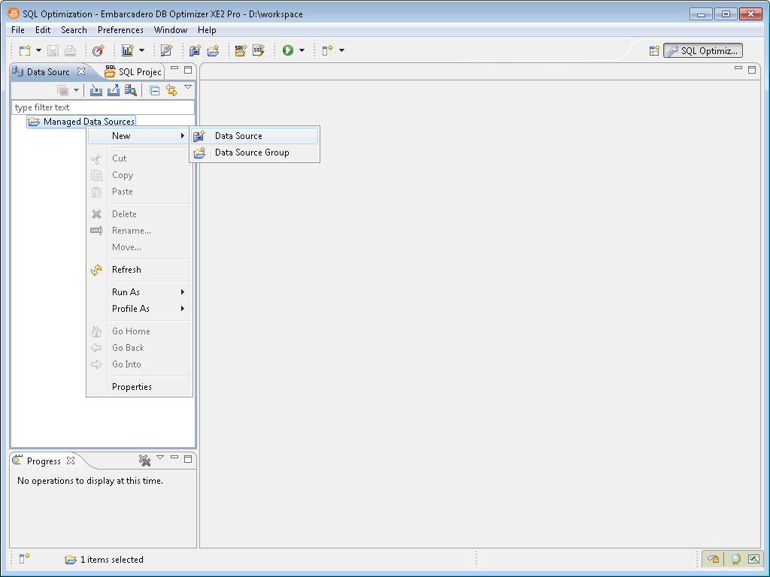Click the Open Perspective icon

(654, 50)
